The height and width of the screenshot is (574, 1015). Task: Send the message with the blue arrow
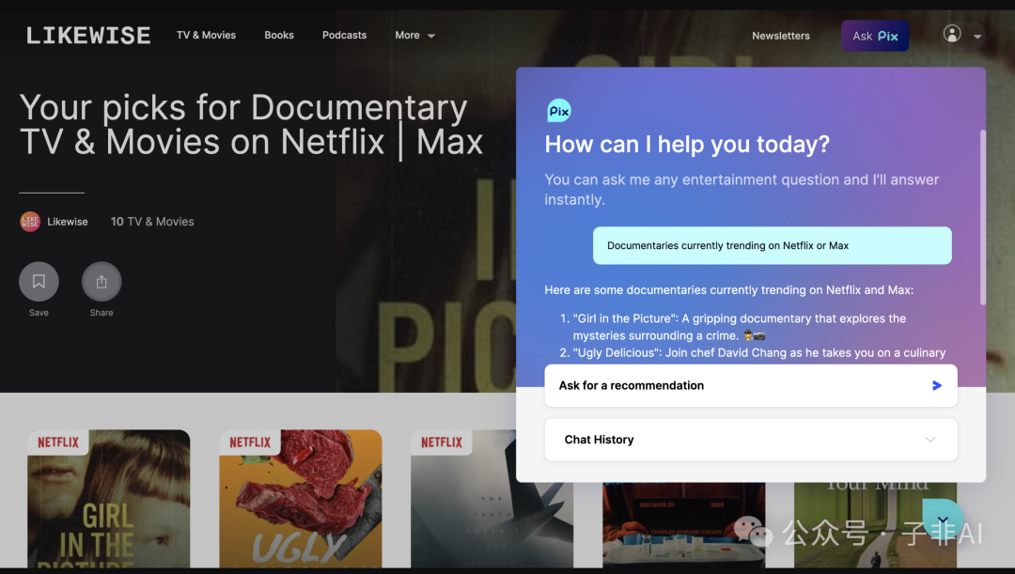[x=937, y=386]
